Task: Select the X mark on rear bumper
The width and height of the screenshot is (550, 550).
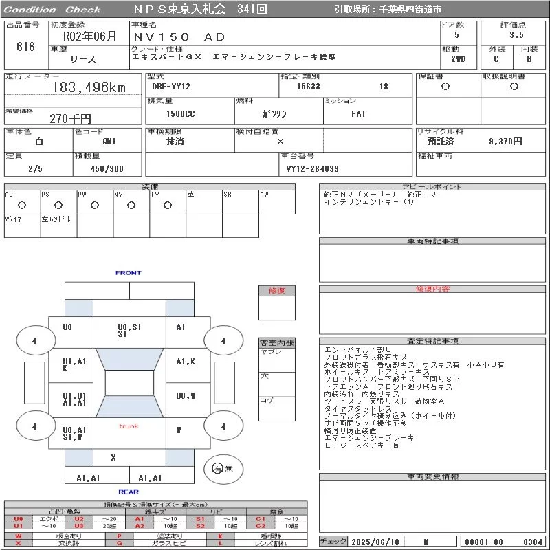Action: click(113, 458)
